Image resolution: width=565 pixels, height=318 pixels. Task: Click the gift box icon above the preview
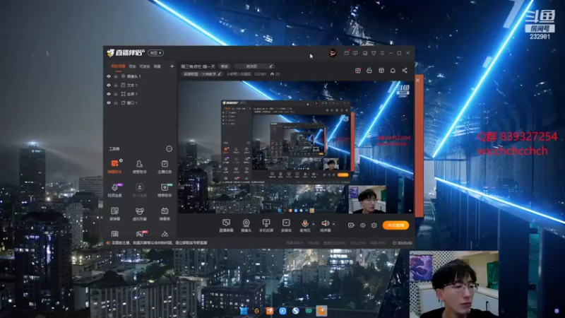click(358, 70)
